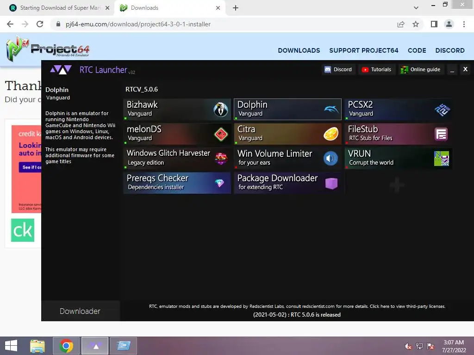The width and height of the screenshot is (474, 355).
Task: Click the melonDS red diamond icon
Action: [x=221, y=134]
